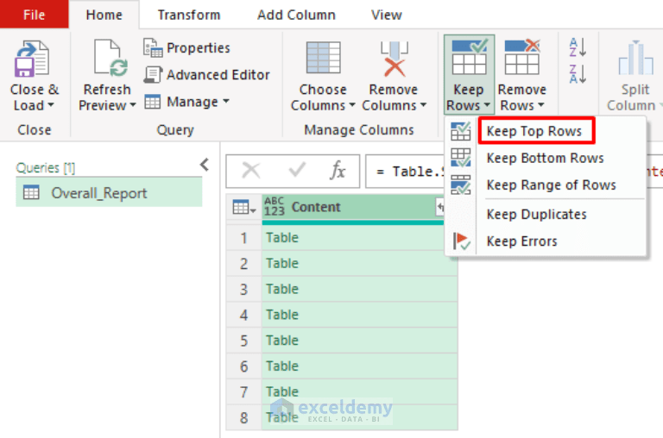Select the Overall_Report query
The image size is (663, 438).
[x=109, y=193]
